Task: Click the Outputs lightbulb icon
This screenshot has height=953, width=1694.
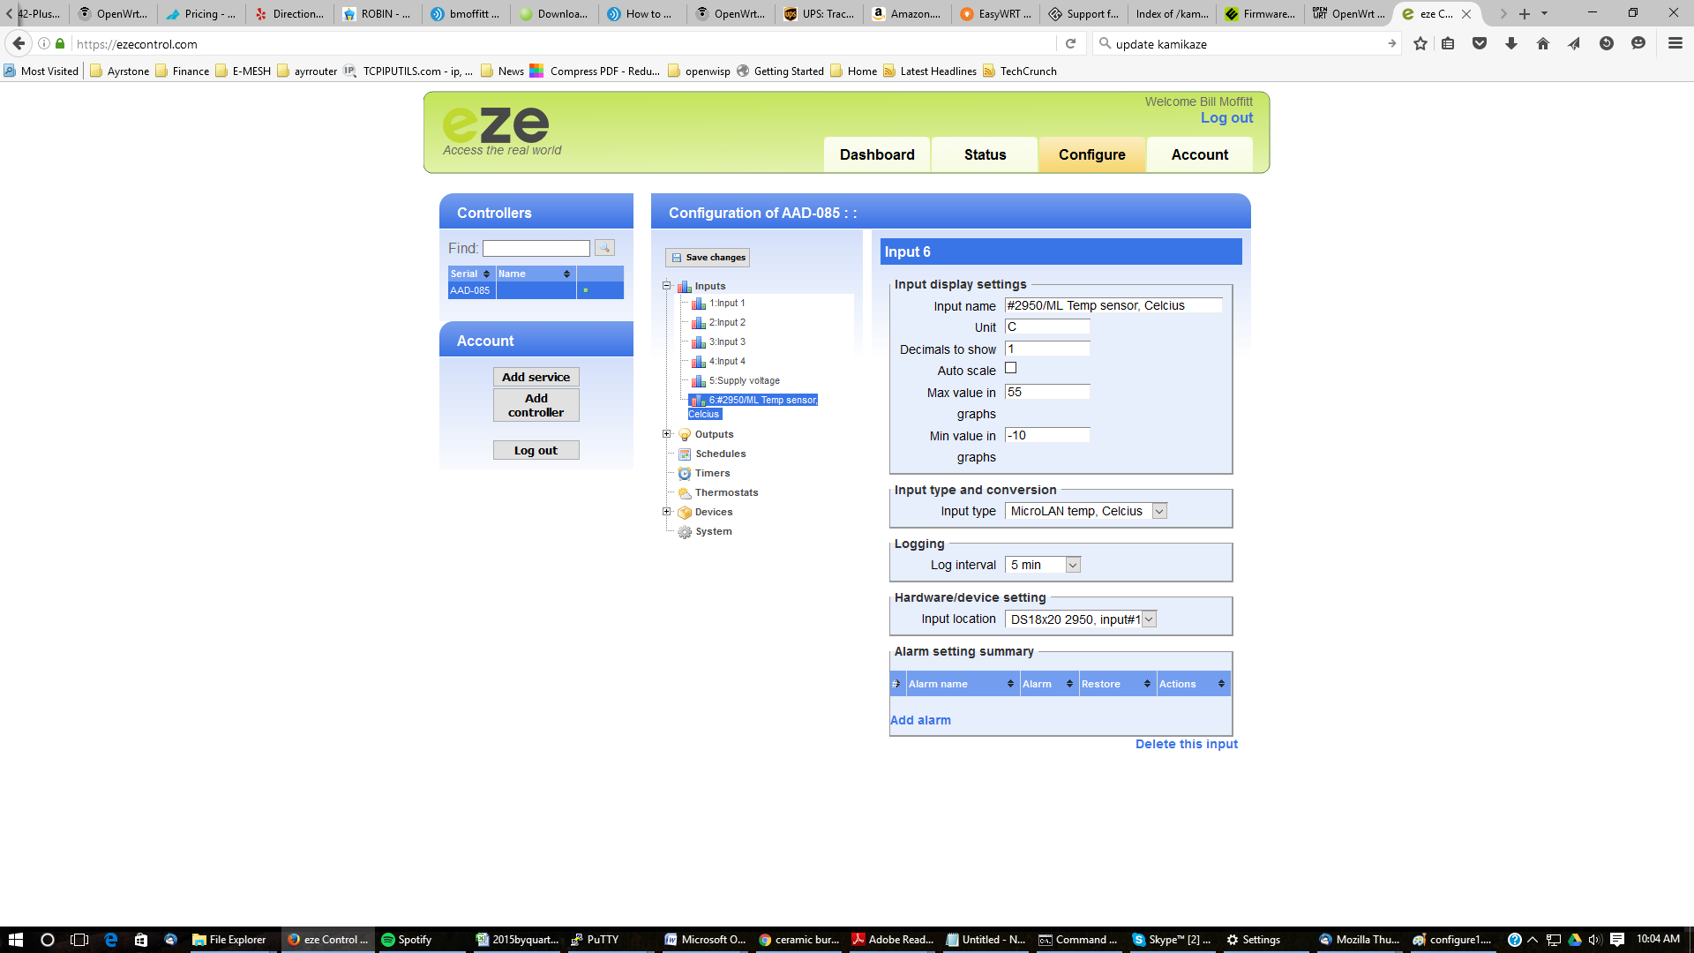Action: tap(684, 435)
